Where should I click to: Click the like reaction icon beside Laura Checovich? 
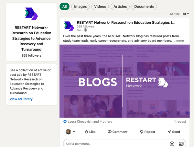click(65, 121)
